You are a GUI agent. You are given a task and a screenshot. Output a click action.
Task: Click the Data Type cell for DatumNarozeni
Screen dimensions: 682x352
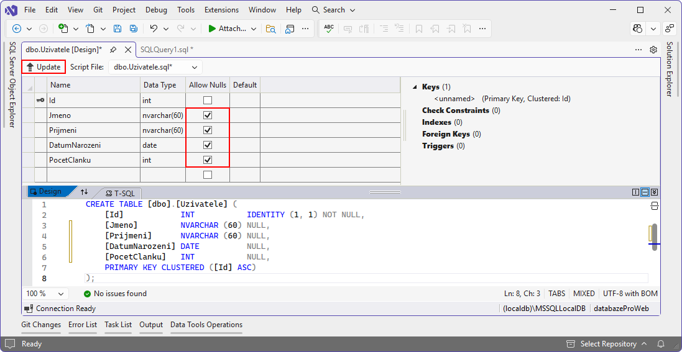click(x=163, y=145)
